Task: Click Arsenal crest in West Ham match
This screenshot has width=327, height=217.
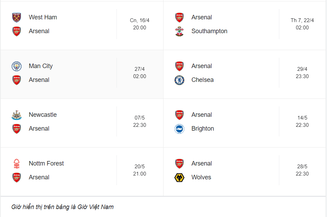Action: tap(17, 31)
